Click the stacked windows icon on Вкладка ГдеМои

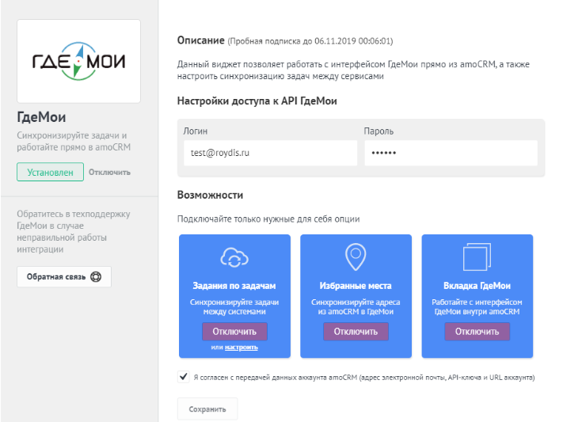pos(477,257)
